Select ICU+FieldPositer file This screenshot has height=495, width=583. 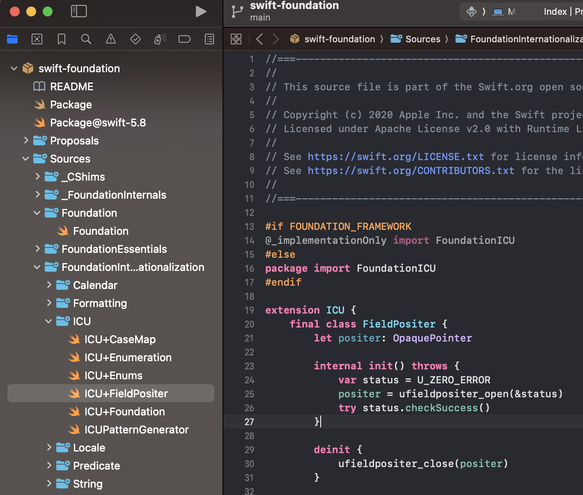pyautogui.click(x=111, y=393)
